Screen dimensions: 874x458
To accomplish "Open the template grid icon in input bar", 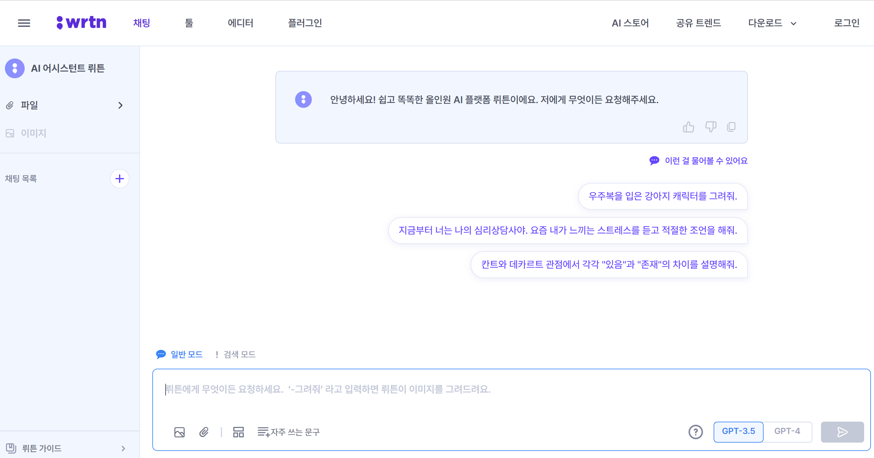I will point(238,432).
